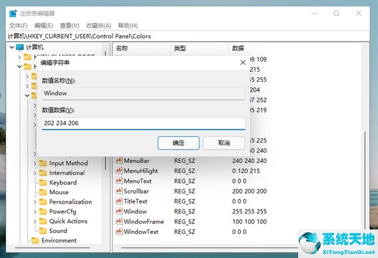Click the values pane horizontal scrollbar

click(210, 247)
